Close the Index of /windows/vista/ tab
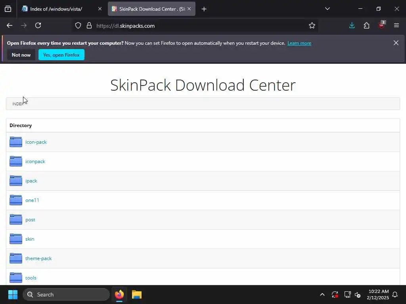406x304 pixels. (100, 9)
